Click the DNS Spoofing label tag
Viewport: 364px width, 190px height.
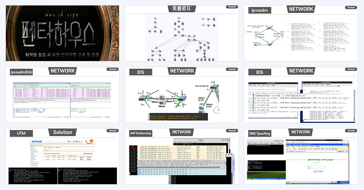260,133
